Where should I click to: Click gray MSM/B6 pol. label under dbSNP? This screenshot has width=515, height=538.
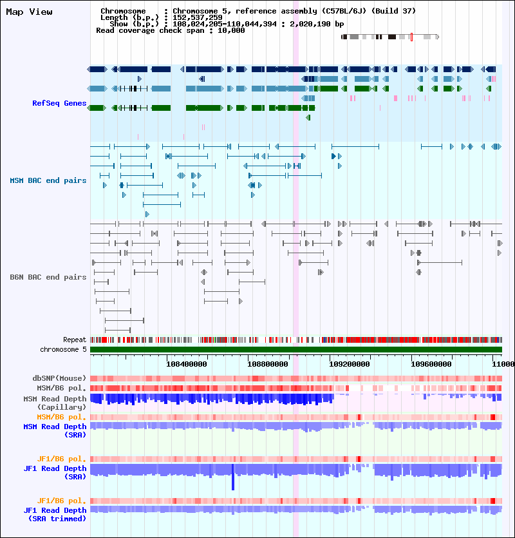(62, 388)
